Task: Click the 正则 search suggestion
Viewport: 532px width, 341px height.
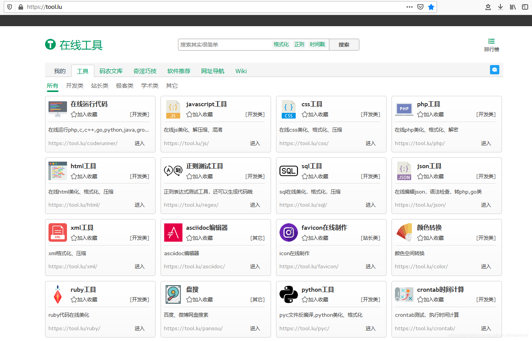Action: (299, 44)
